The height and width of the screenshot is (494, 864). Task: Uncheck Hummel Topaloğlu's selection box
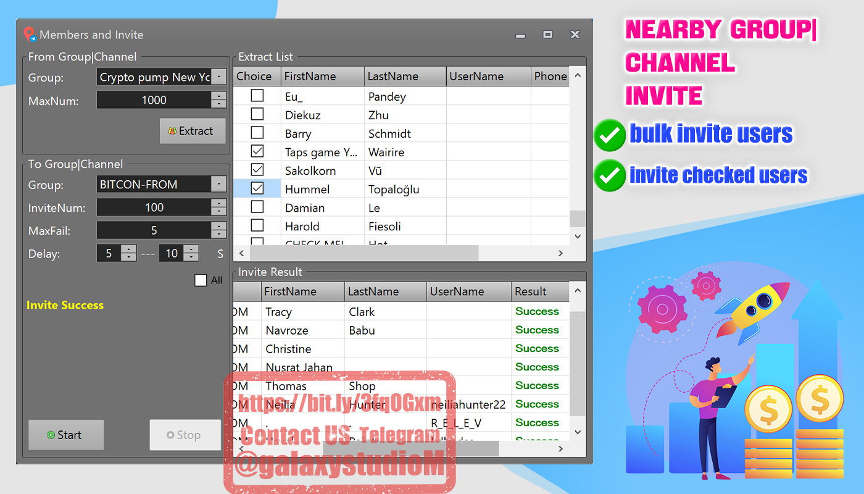tap(257, 188)
